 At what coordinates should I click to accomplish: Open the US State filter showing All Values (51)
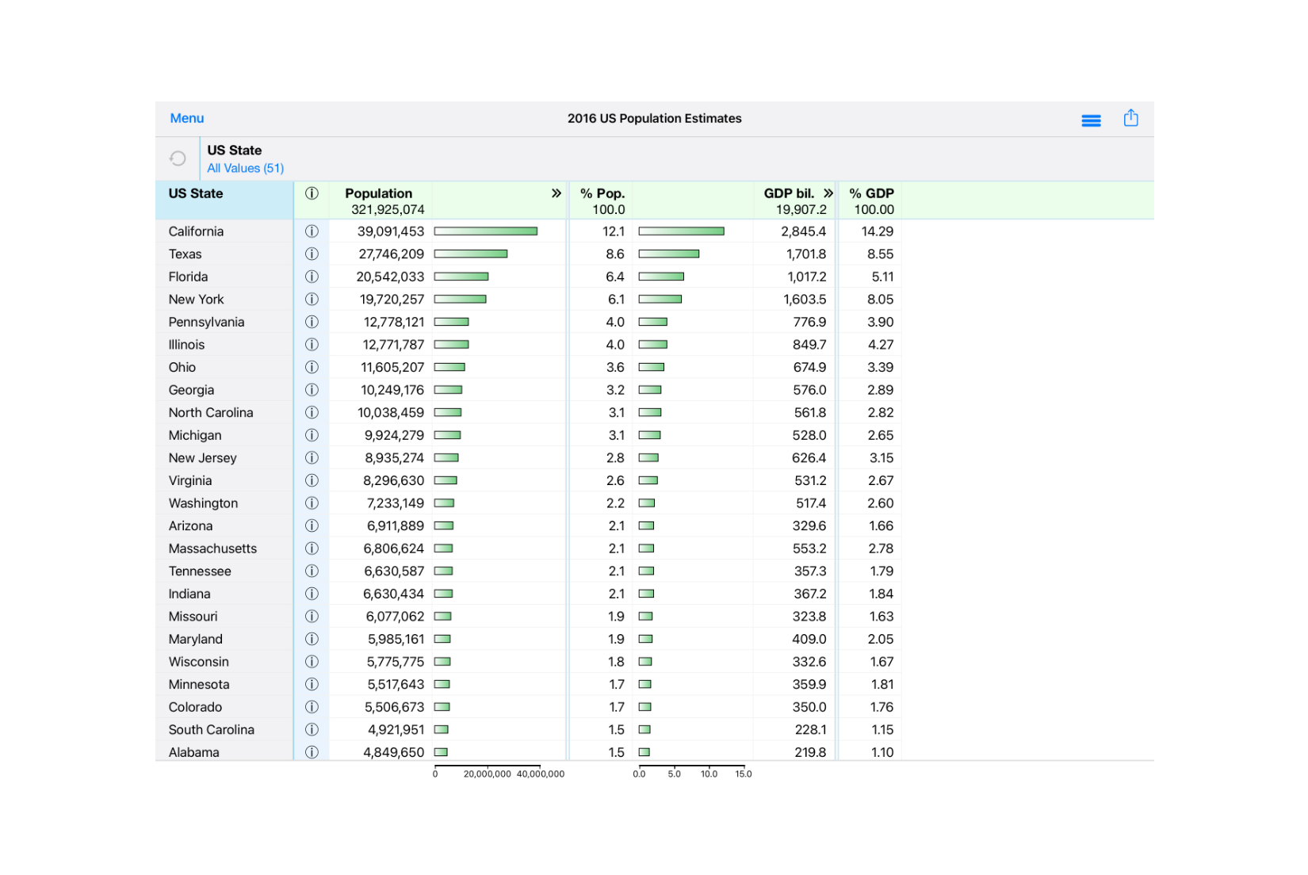(246, 168)
